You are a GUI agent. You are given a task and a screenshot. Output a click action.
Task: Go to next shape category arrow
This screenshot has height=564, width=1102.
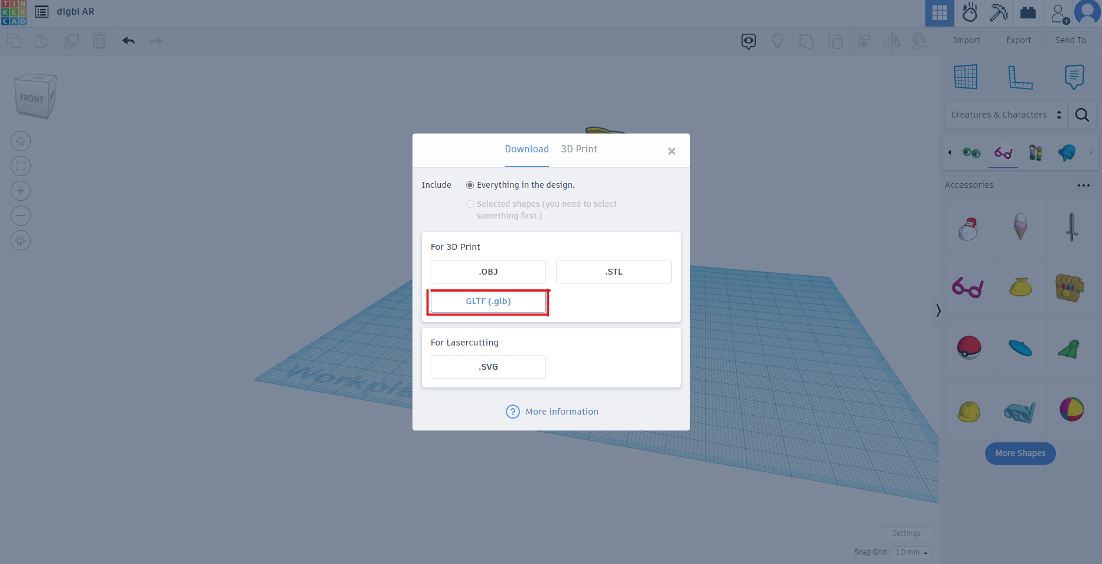coord(1091,152)
